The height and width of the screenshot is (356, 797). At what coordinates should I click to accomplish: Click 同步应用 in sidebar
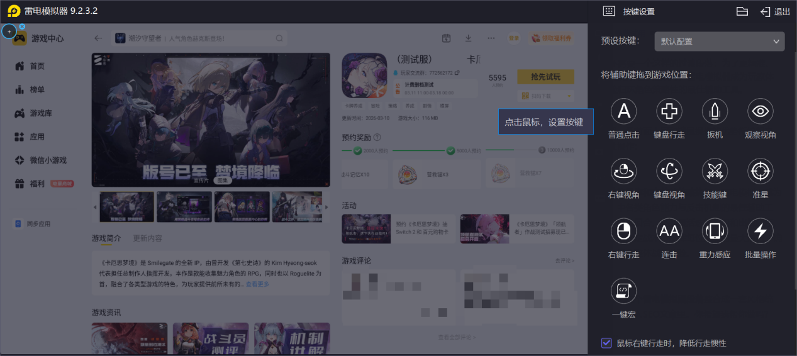coord(33,223)
